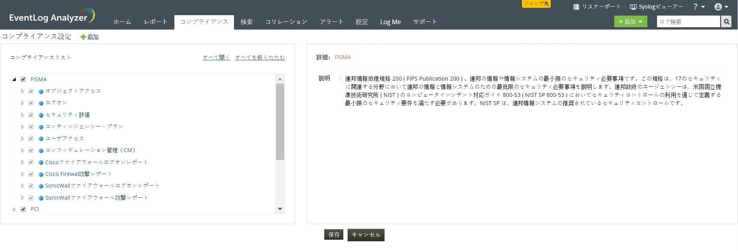The height and width of the screenshot is (251, 738).
Task: Expand the Ciscoファイアウォールログオンレポート node
Action: [22, 162]
